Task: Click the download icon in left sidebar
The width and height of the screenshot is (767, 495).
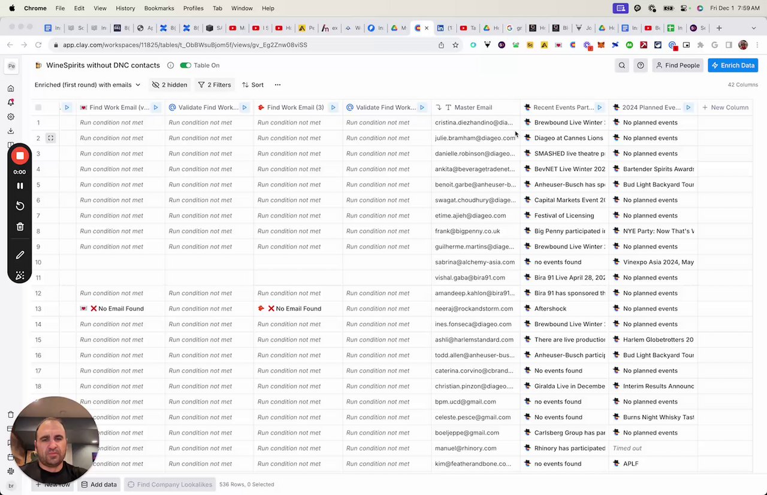Action: [x=11, y=131]
